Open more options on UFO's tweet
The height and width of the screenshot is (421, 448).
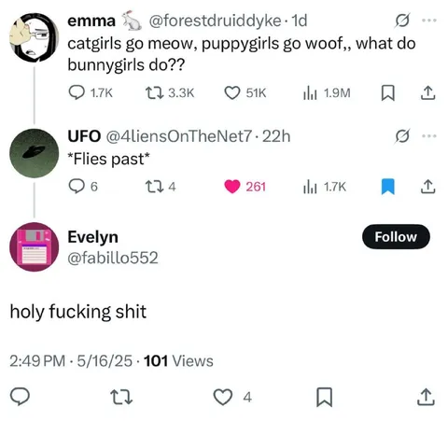(x=429, y=136)
